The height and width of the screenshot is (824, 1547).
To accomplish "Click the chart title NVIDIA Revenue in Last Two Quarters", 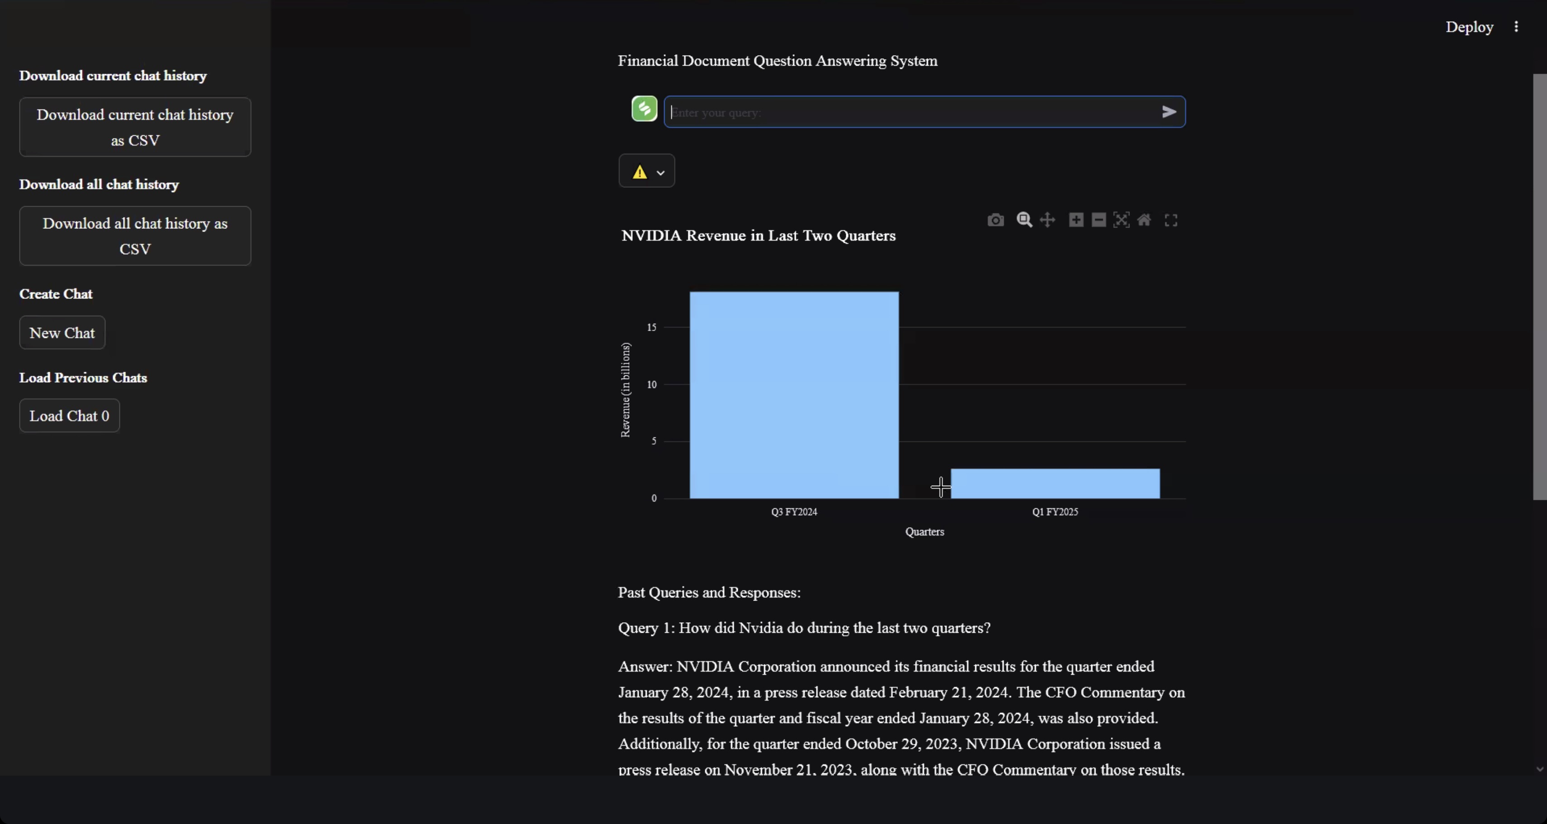I will [759, 236].
